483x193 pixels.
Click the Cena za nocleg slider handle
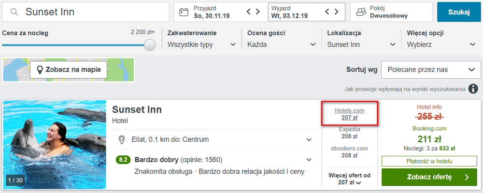(150, 45)
